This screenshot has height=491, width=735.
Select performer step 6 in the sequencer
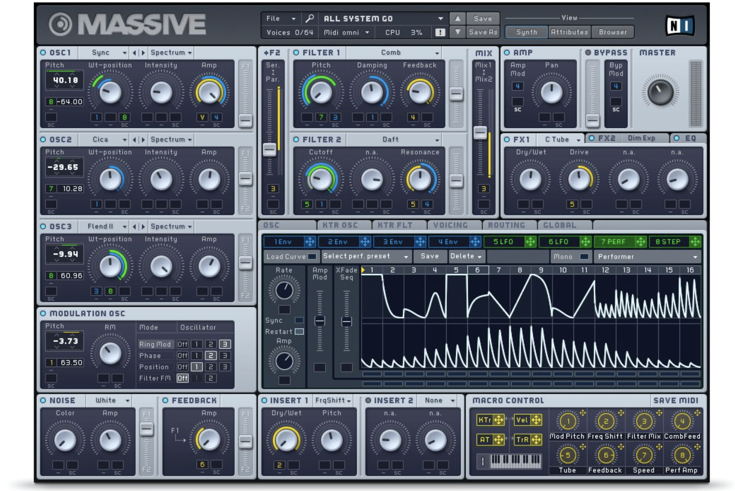477,270
